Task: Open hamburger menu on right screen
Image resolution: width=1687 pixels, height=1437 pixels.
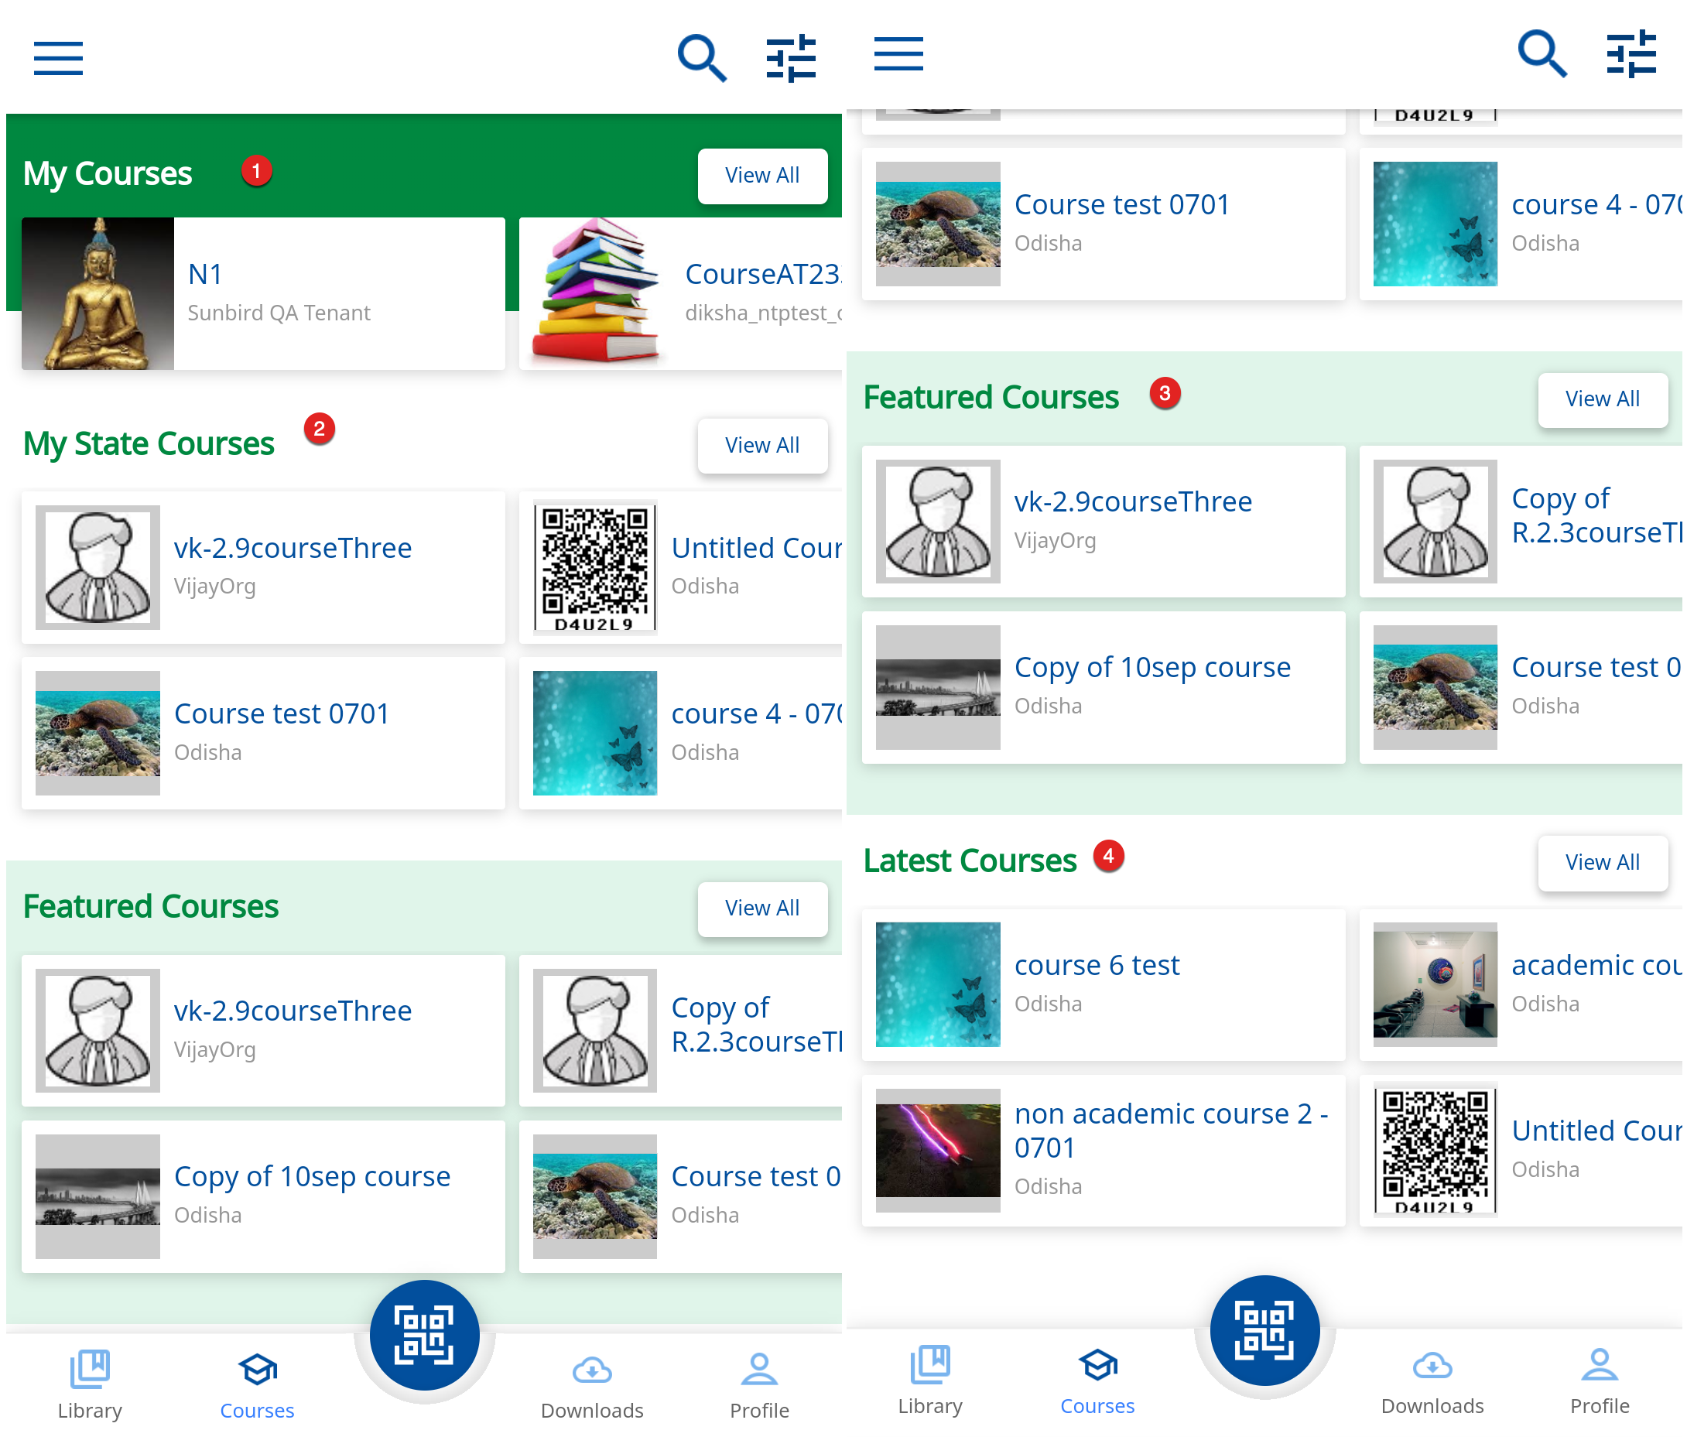Action: tap(898, 53)
